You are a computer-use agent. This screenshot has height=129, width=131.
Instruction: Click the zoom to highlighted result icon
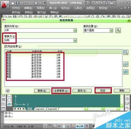126,52
